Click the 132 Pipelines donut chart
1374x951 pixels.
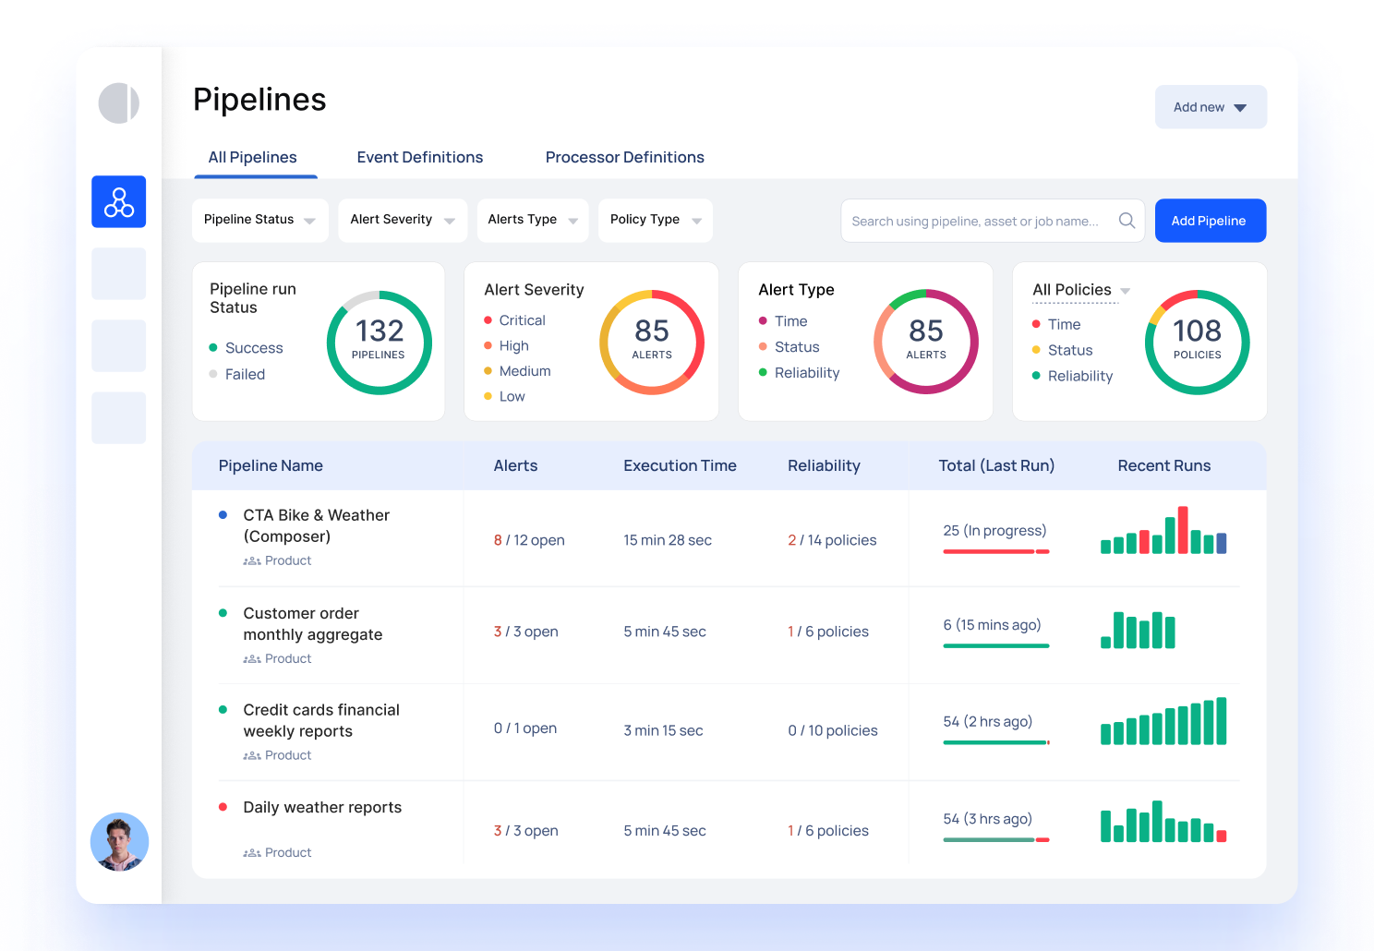[379, 343]
